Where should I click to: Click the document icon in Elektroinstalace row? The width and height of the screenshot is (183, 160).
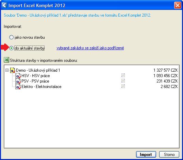pyautogui.click(x=123, y=86)
